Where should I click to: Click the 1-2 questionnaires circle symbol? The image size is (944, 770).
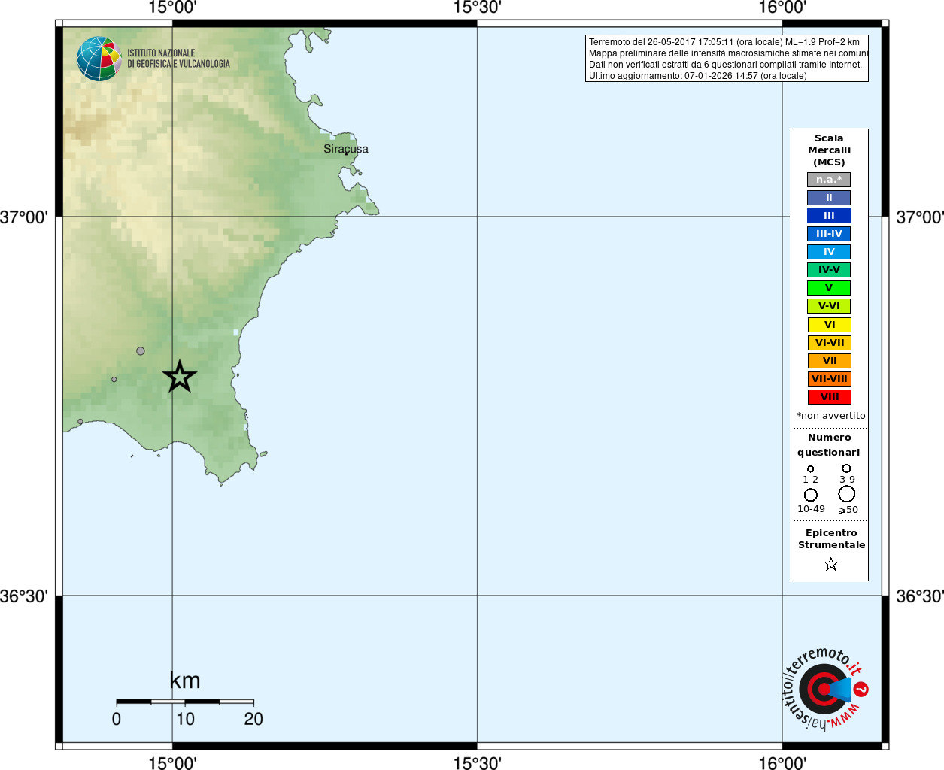click(810, 469)
